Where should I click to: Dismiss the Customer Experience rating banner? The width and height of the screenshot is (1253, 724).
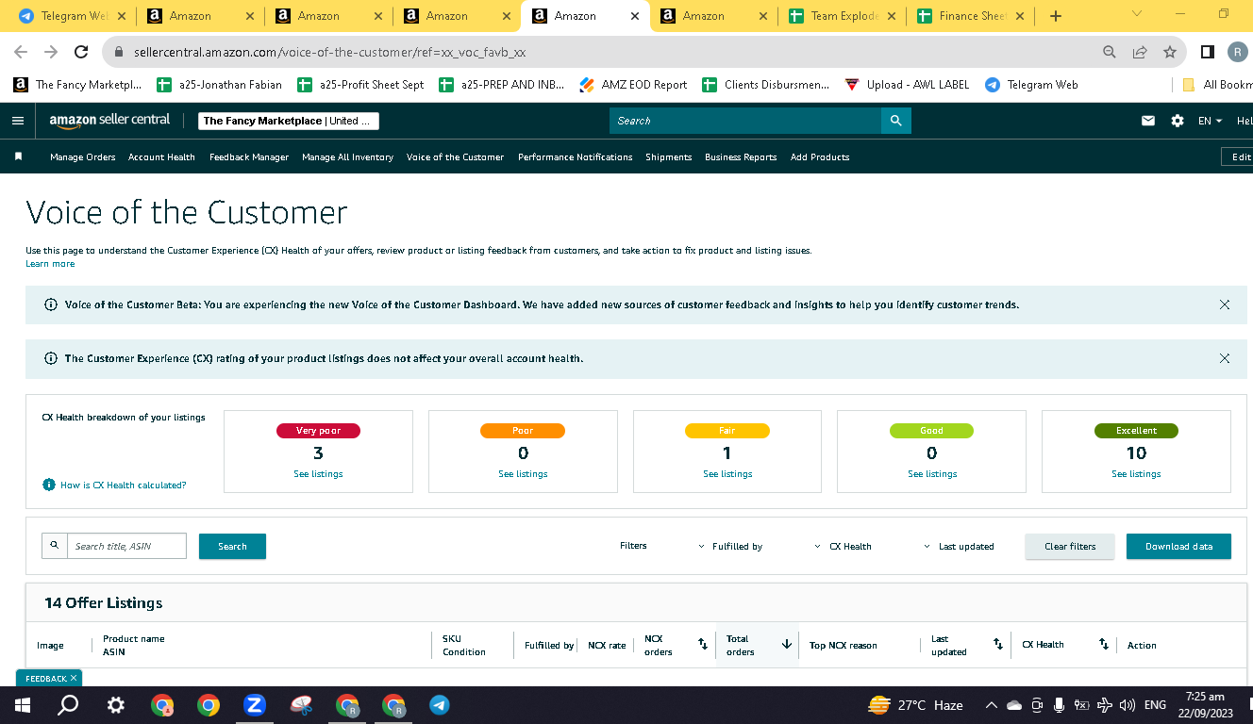(1225, 358)
